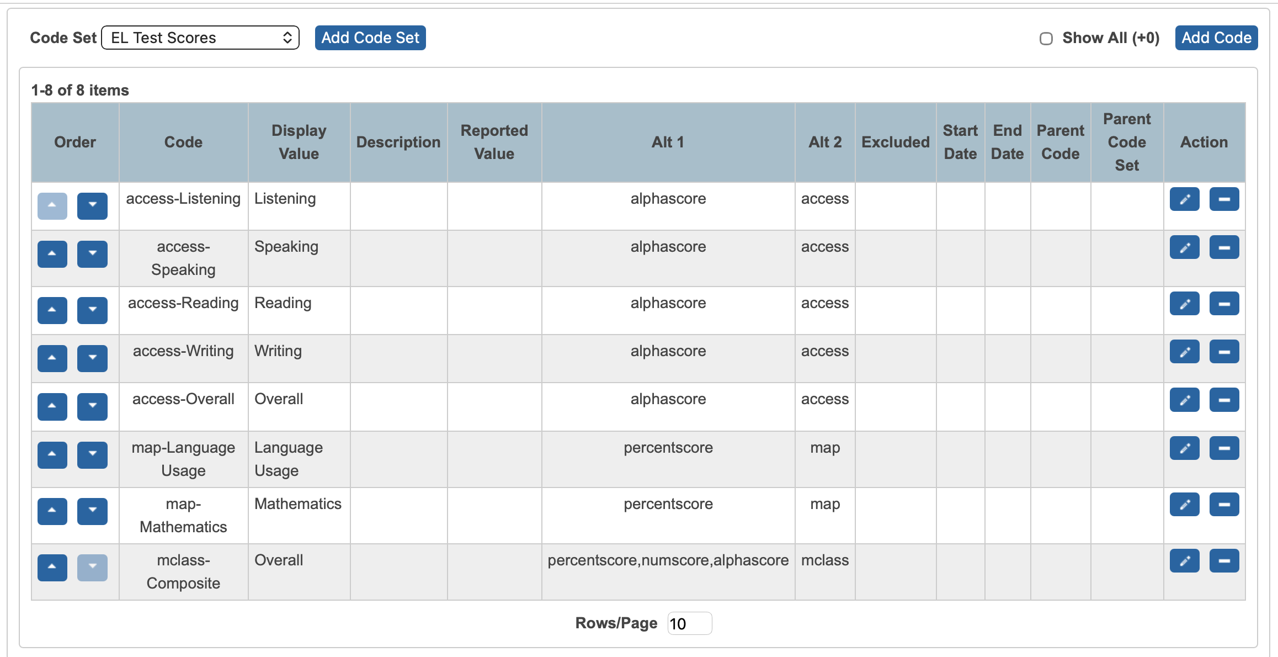1278x657 pixels.
Task: Move mclass-Composite row up
Action: (x=52, y=568)
